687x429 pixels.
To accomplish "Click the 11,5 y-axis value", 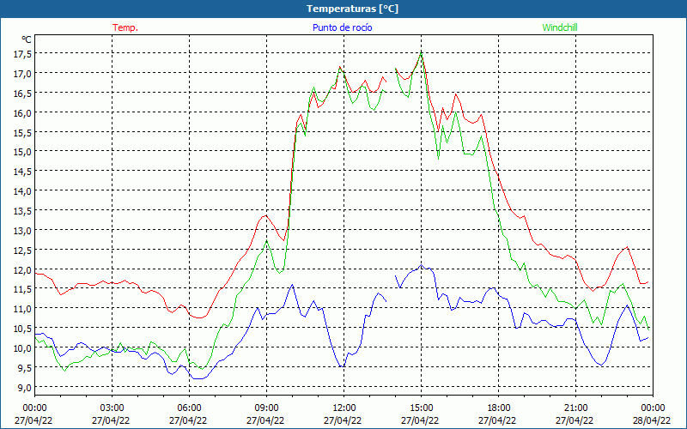I will (x=23, y=289).
